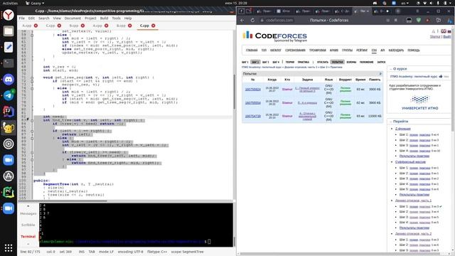
Task: Open Telegram from the dock
Action: tap(9, 95)
